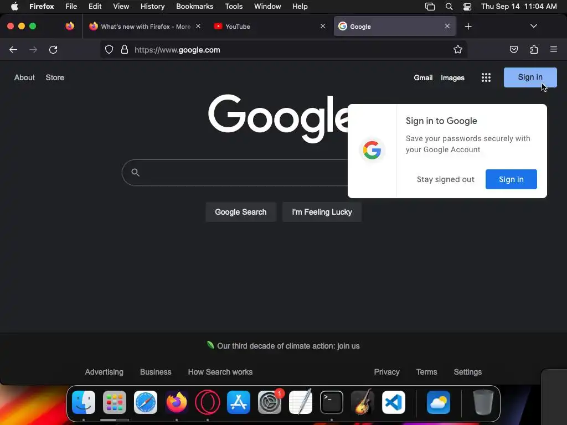Viewport: 567px width, 425px height.
Task: Open System Preferences from the Dock
Action: [270, 402]
